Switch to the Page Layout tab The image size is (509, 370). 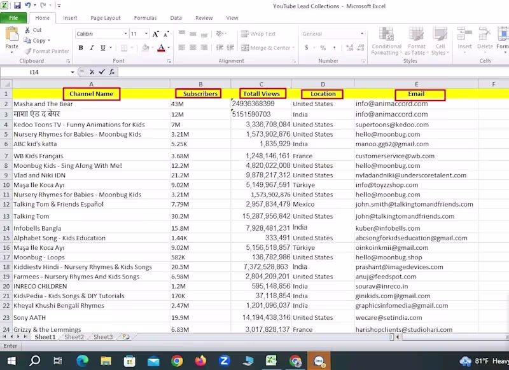coord(105,18)
